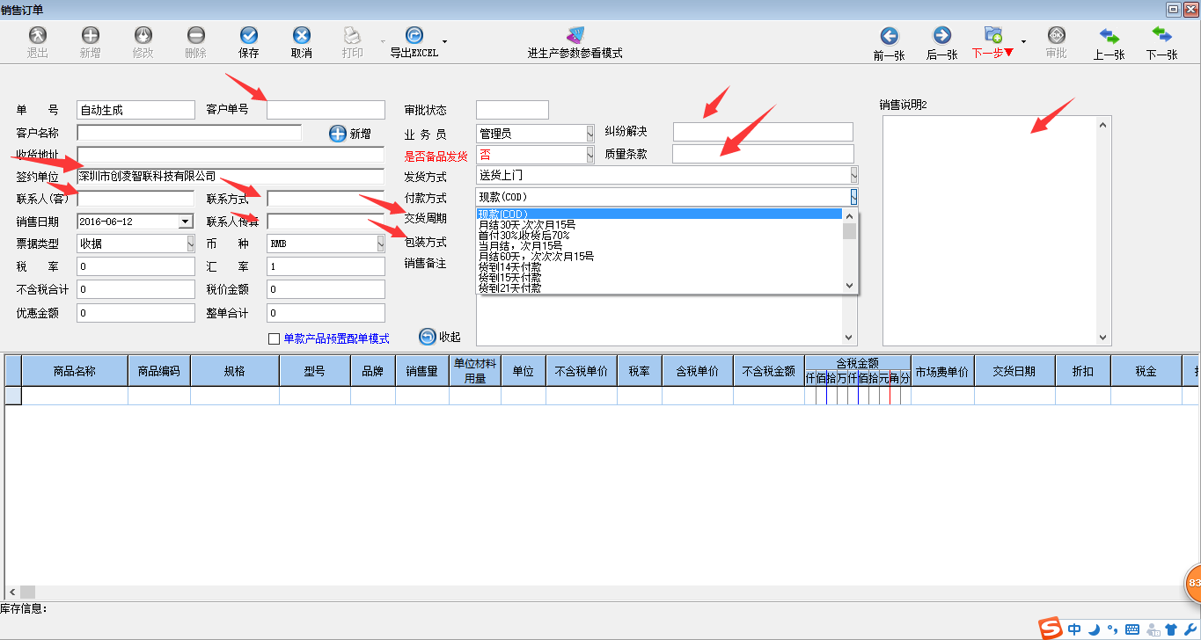Click the orange 83 floating badge
1201x640 pixels.
click(1192, 583)
